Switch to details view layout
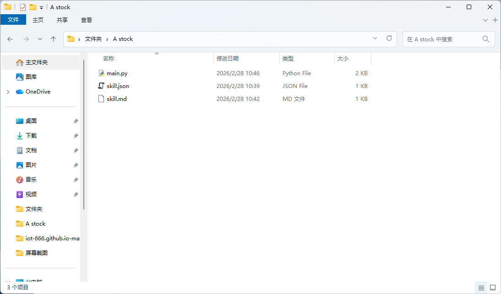This screenshot has width=501, height=294. click(481, 288)
